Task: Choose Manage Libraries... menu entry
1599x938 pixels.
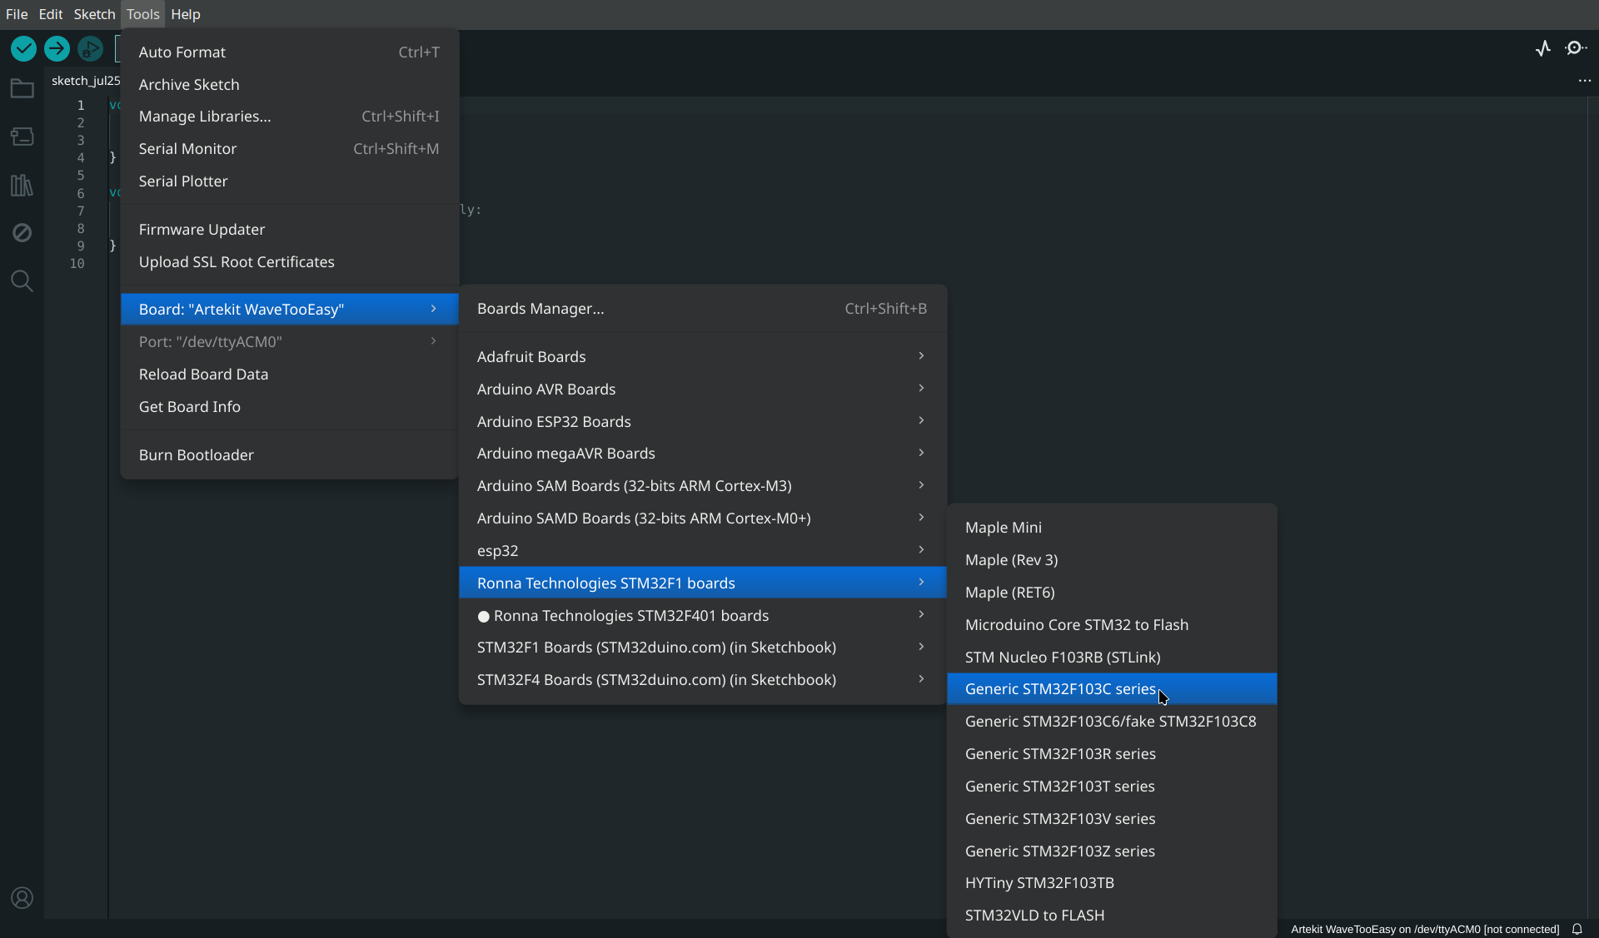Action: coord(289,117)
